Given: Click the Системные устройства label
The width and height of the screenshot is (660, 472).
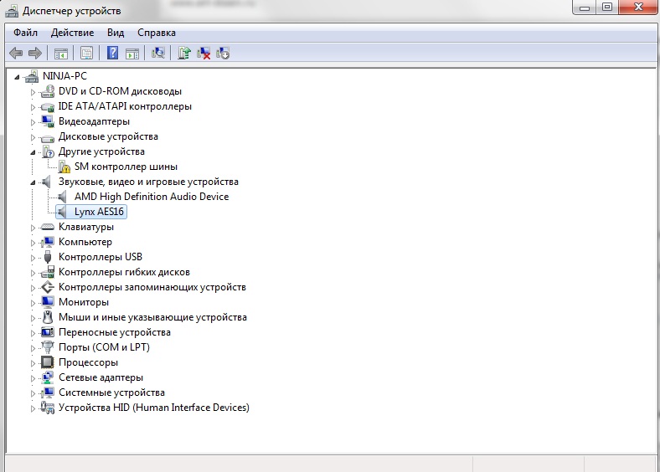Looking at the screenshot, I should pos(111,392).
